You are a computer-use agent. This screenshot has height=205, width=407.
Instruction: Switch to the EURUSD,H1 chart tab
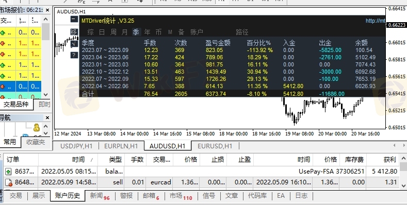215,146
